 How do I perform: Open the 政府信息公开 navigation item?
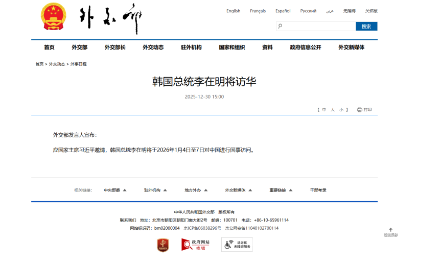(306, 47)
